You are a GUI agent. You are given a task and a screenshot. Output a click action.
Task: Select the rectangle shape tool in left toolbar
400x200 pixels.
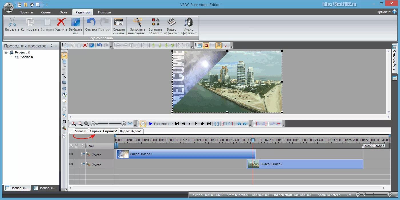pos(64,82)
